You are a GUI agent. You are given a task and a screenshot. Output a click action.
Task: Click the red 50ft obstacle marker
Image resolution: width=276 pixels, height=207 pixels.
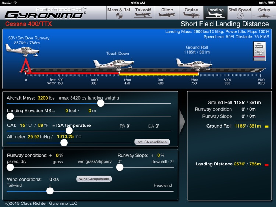point(26,65)
